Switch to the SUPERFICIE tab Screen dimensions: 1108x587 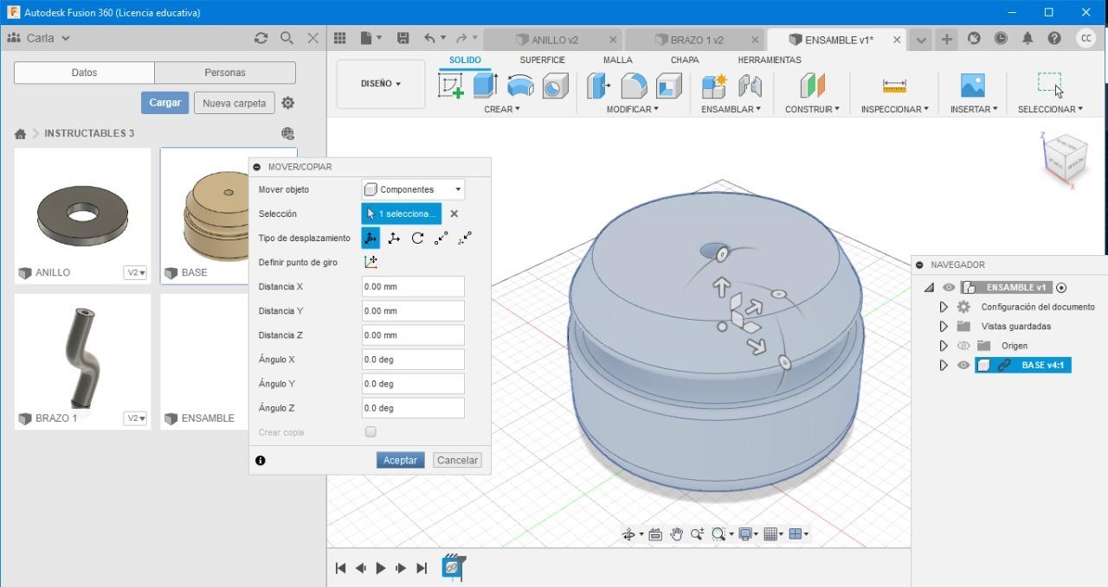pos(542,60)
